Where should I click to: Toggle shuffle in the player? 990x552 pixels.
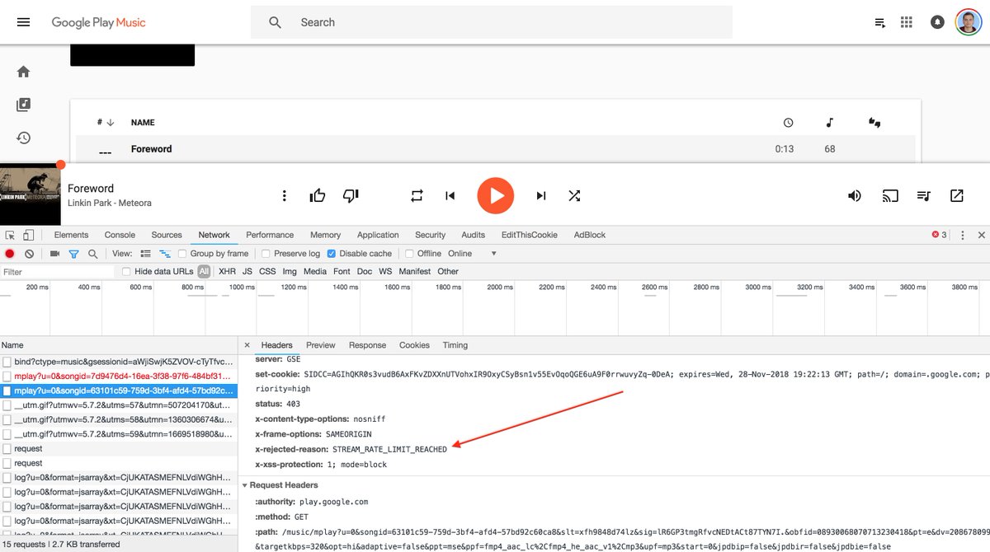(x=574, y=195)
